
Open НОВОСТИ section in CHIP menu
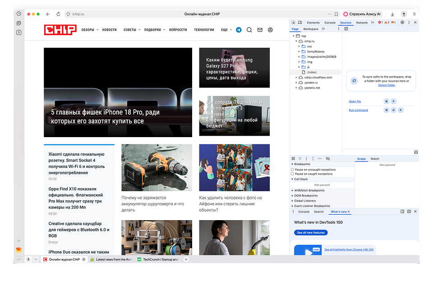point(109,30)
